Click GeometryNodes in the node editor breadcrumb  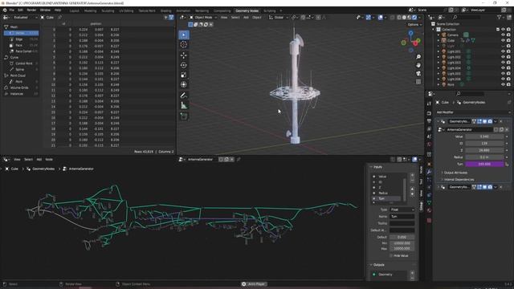pyautogui.click(x=43, y=169)
